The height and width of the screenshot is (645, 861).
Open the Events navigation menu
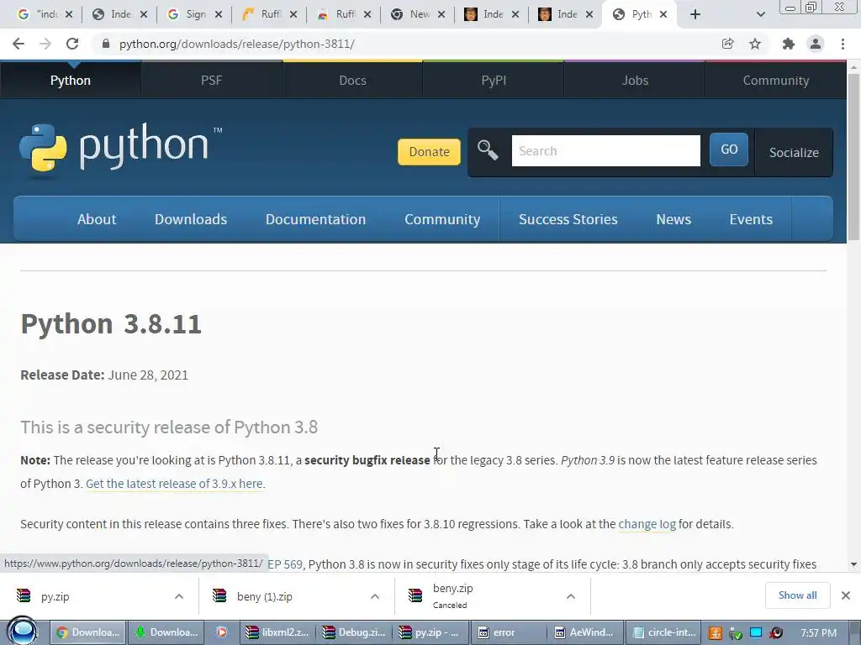click(751, 219)
